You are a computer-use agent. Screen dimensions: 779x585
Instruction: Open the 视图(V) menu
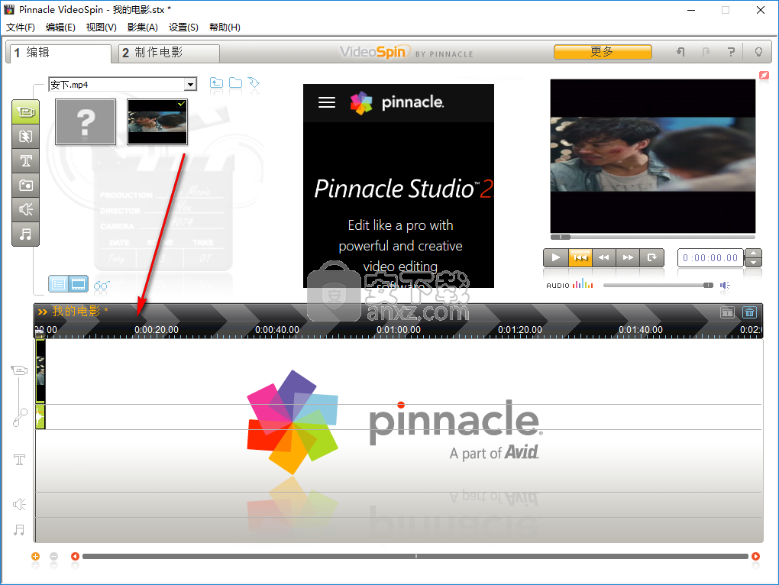coord(102,27)
